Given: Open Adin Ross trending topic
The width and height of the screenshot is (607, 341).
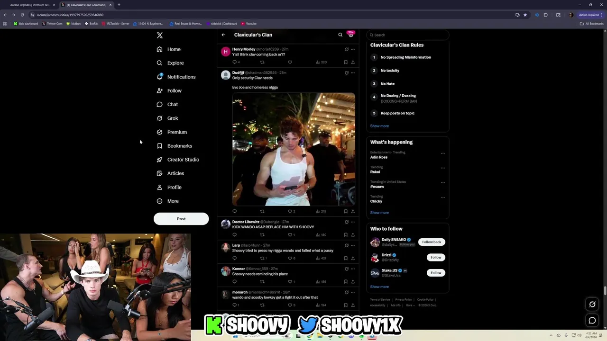Looking at the screenshot, I should tap(379, 157).
